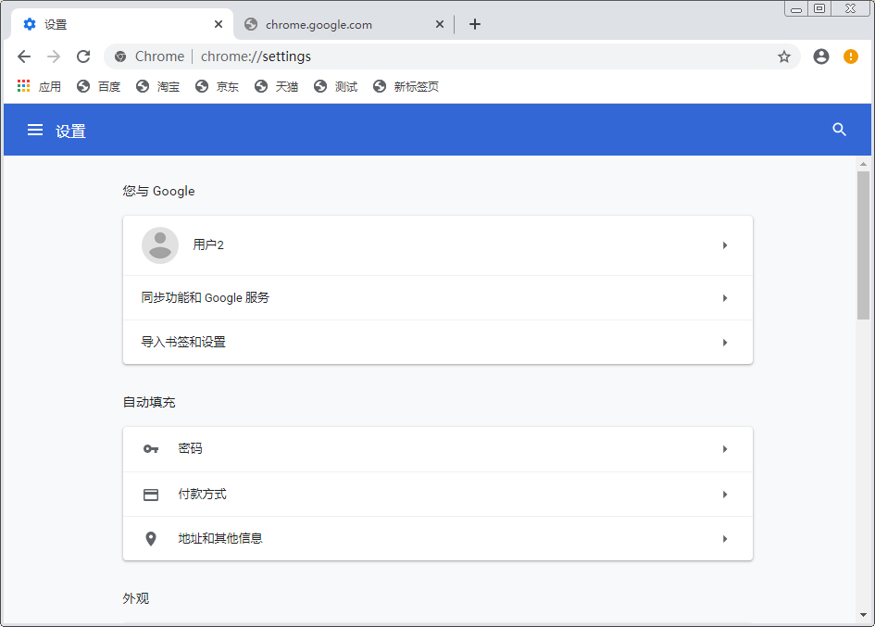875x627 pixels.
Task: Click the 用户2 profile picture
Action: (159, 245)
